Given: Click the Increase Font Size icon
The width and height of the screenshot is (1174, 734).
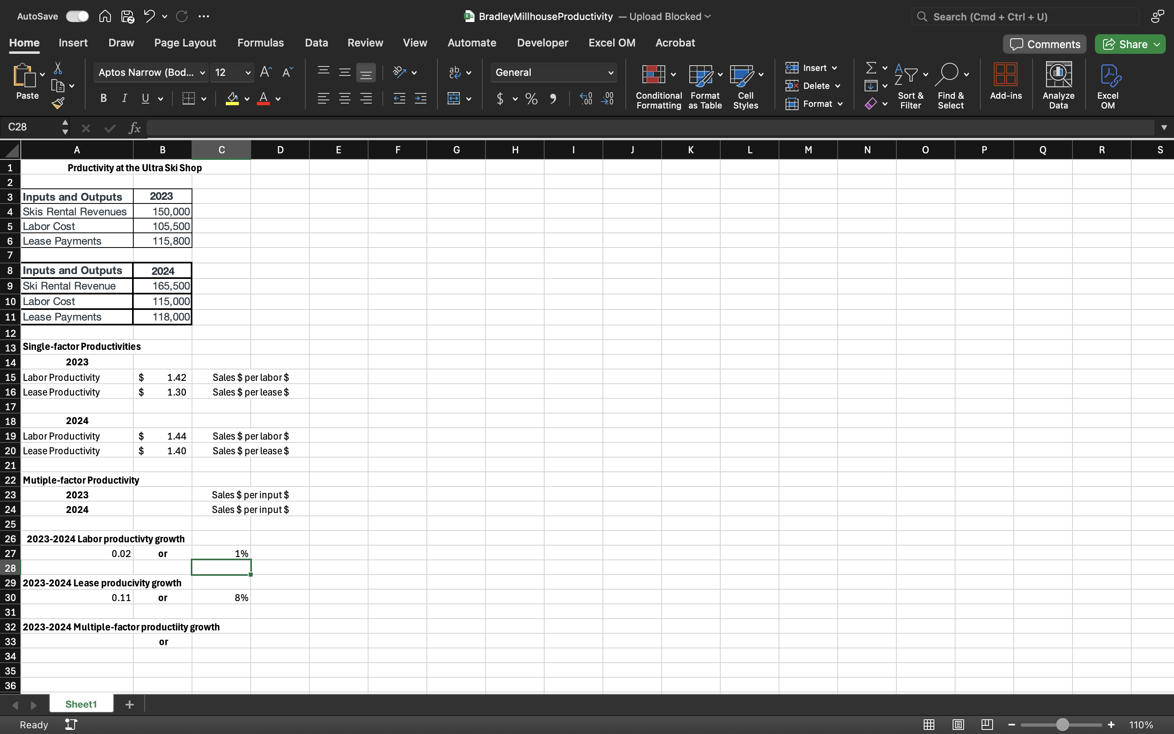Looking at the screenshot, I should 266,72.
